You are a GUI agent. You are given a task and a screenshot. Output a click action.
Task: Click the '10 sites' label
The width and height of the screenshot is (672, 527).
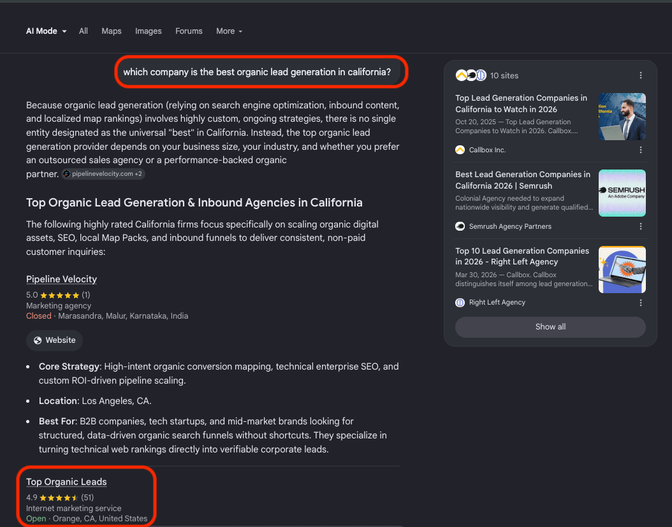504,75
